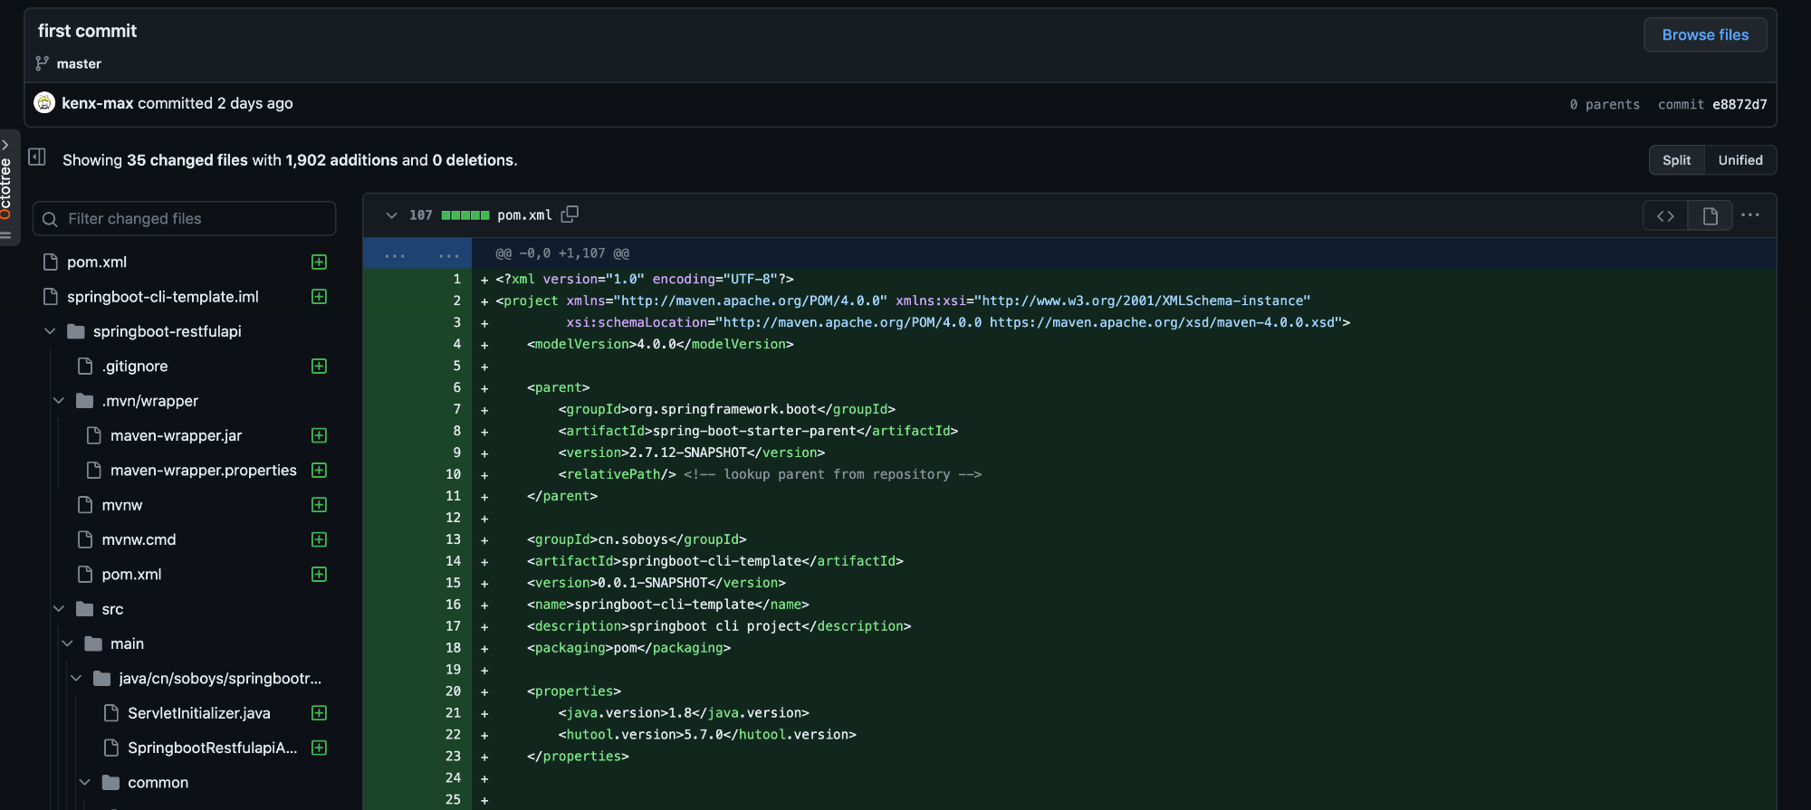
Task: Click the master branch name
Action: [79, 63]
